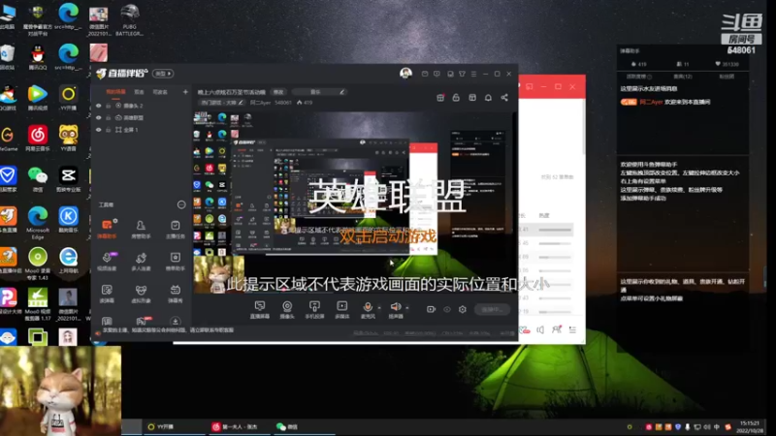
Task: Expand the speaker options arrow
Action: coord(407,308)
